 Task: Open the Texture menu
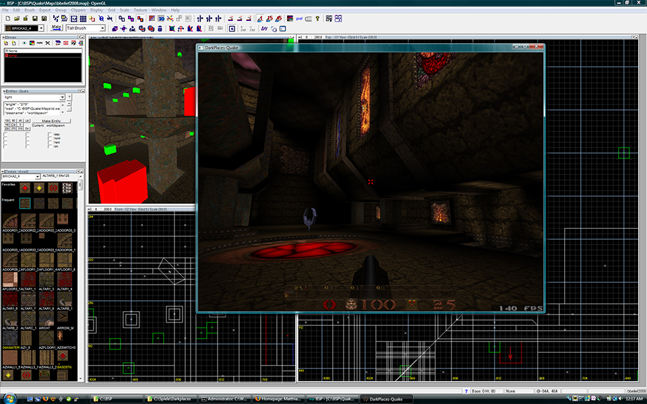tap(140, 11)
